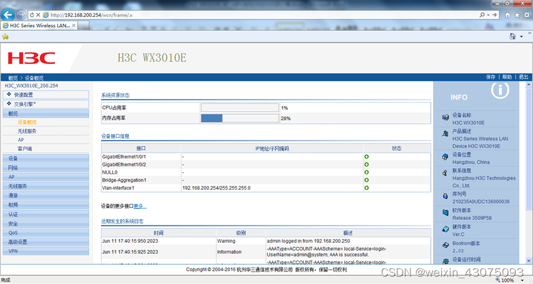This screenshot has width=533, height=284.
Task: Click 保存 in the top bar
Action: coord(490,77)
